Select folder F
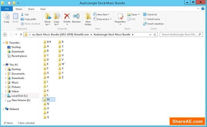The height and width of the screenshot is (127, 207). point(46,68)
